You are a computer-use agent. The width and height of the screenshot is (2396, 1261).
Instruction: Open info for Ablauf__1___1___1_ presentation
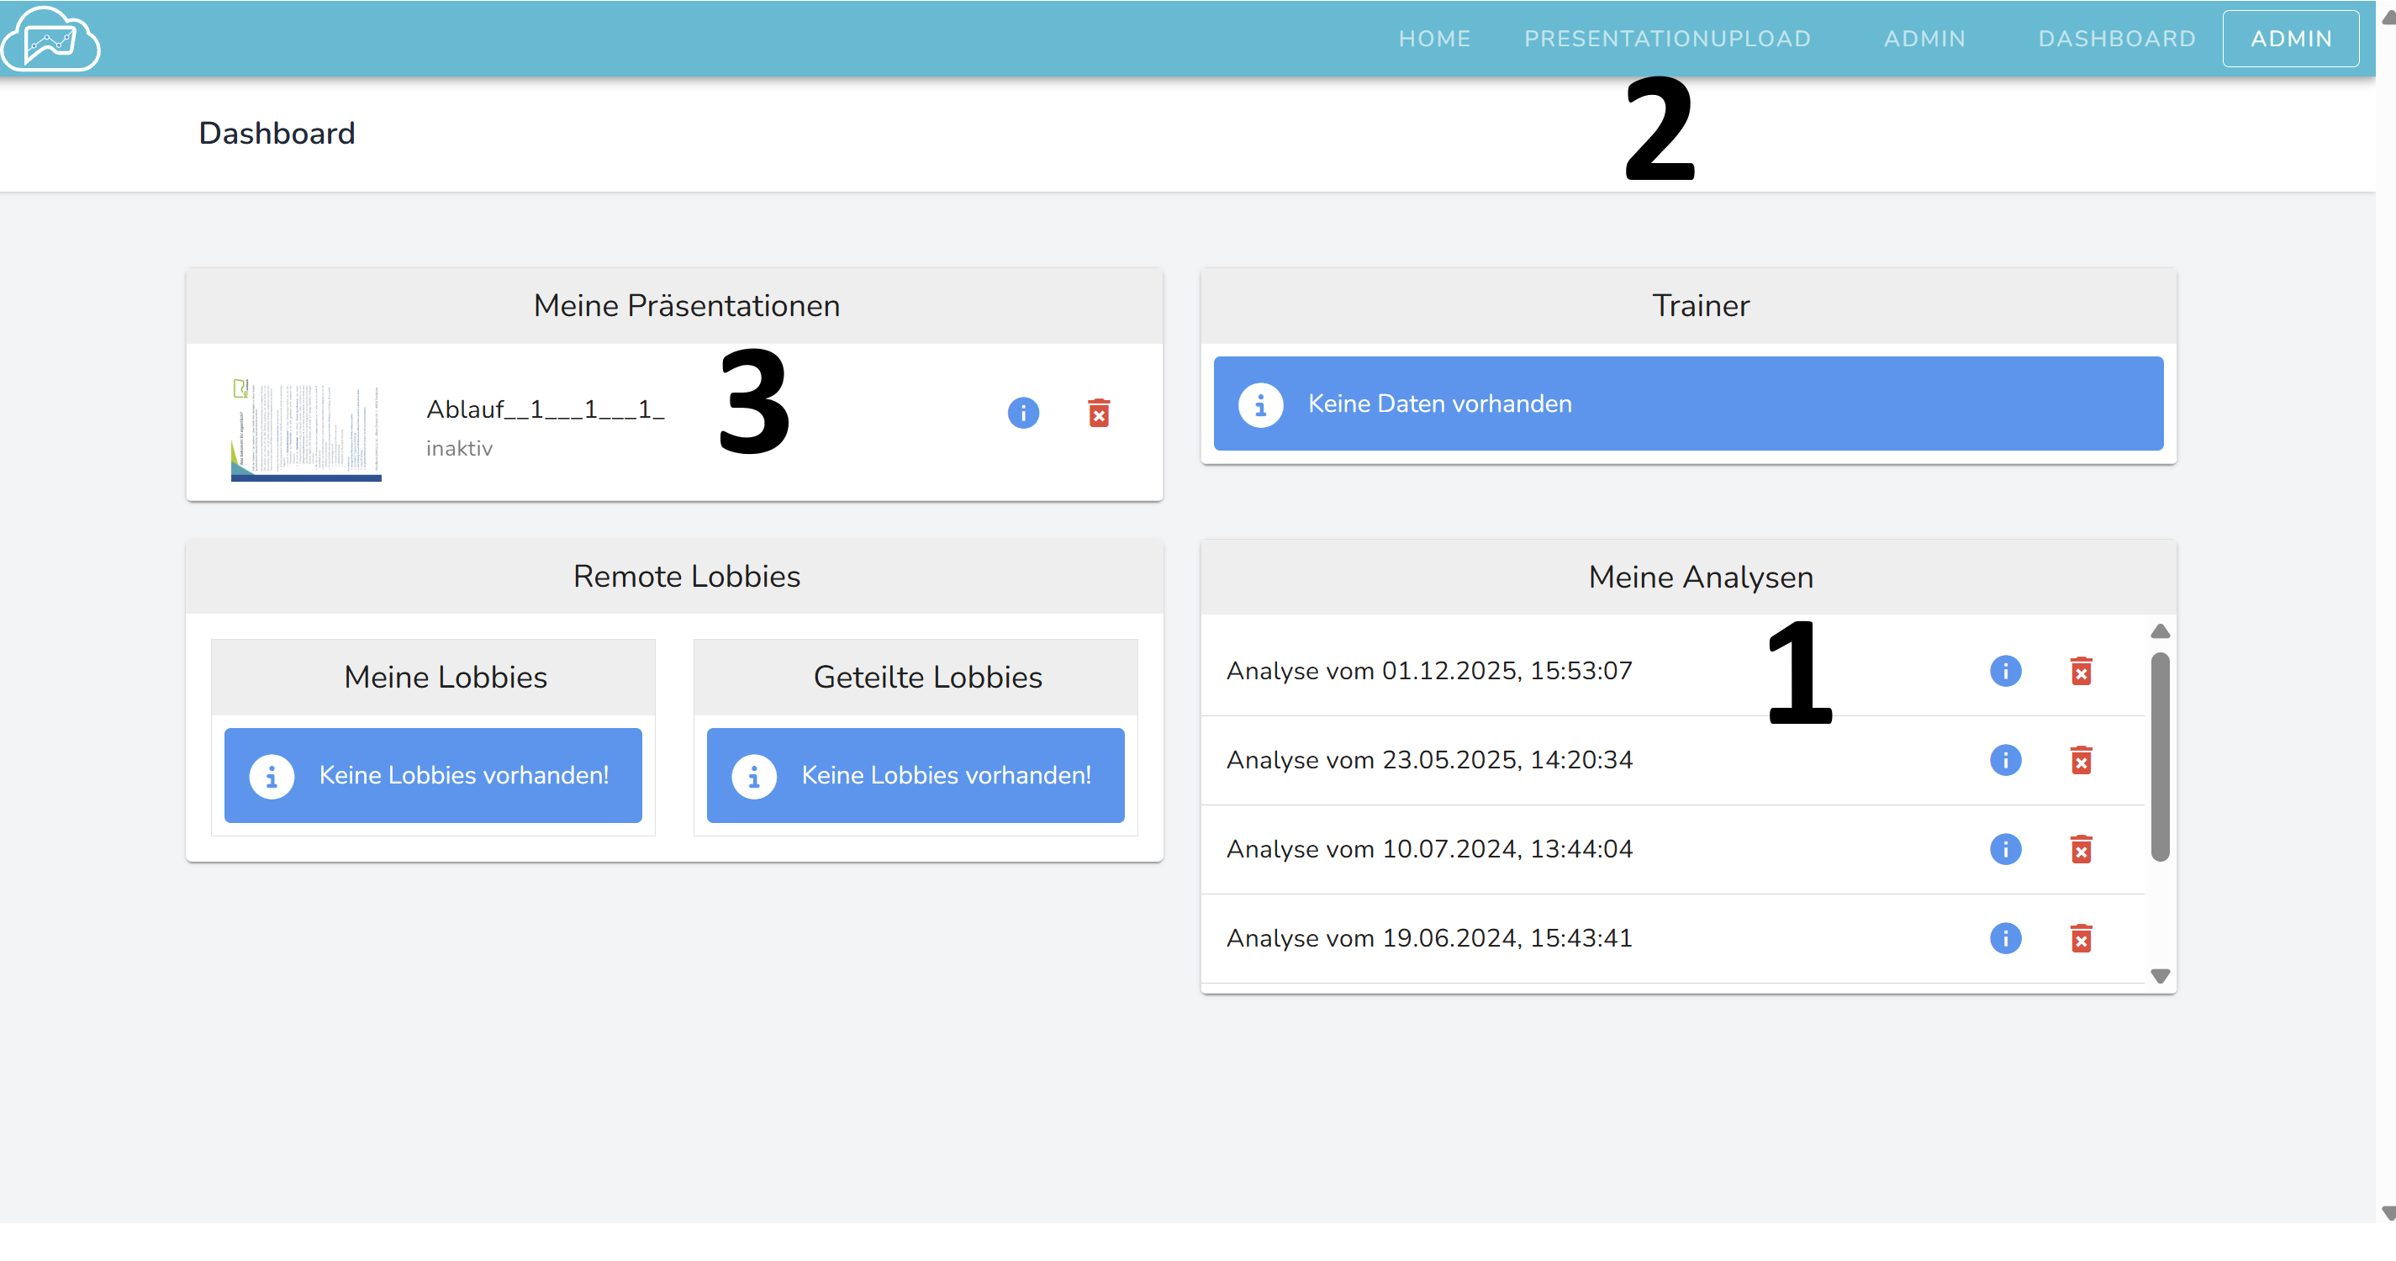pos(1023,412)
